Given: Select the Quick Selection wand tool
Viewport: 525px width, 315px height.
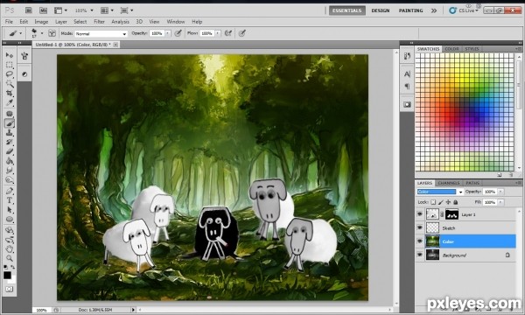Looking at the screenshot, I should [x=10, y=84].
